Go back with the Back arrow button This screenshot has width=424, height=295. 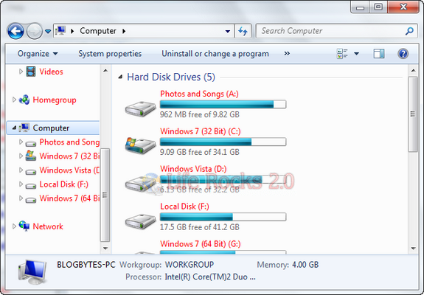(x=15, y=31)
